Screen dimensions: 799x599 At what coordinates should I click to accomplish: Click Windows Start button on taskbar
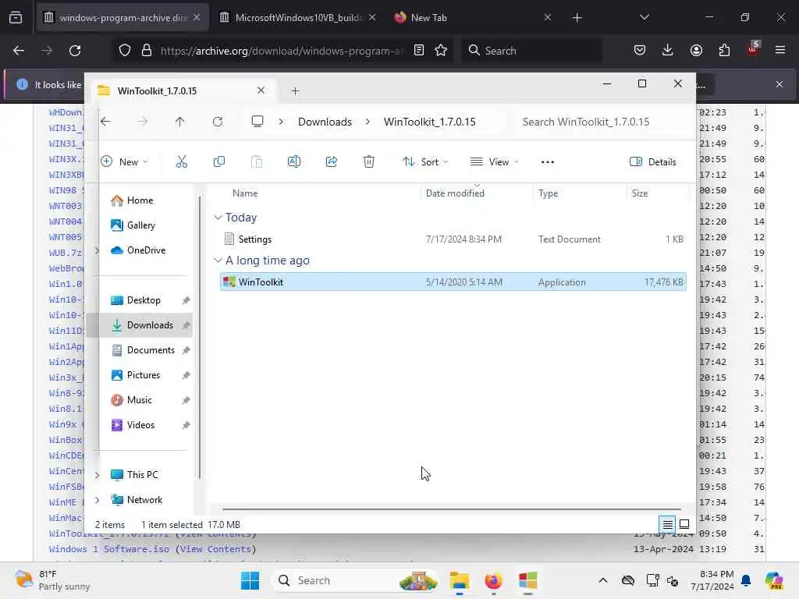click(x=250, y=580)
